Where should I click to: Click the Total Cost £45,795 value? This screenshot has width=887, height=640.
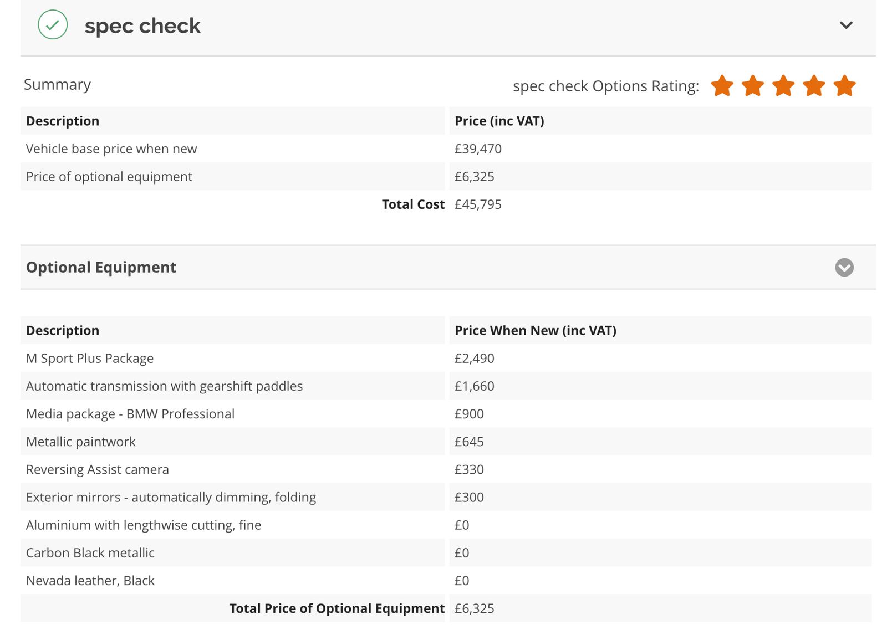coord(478,204)
